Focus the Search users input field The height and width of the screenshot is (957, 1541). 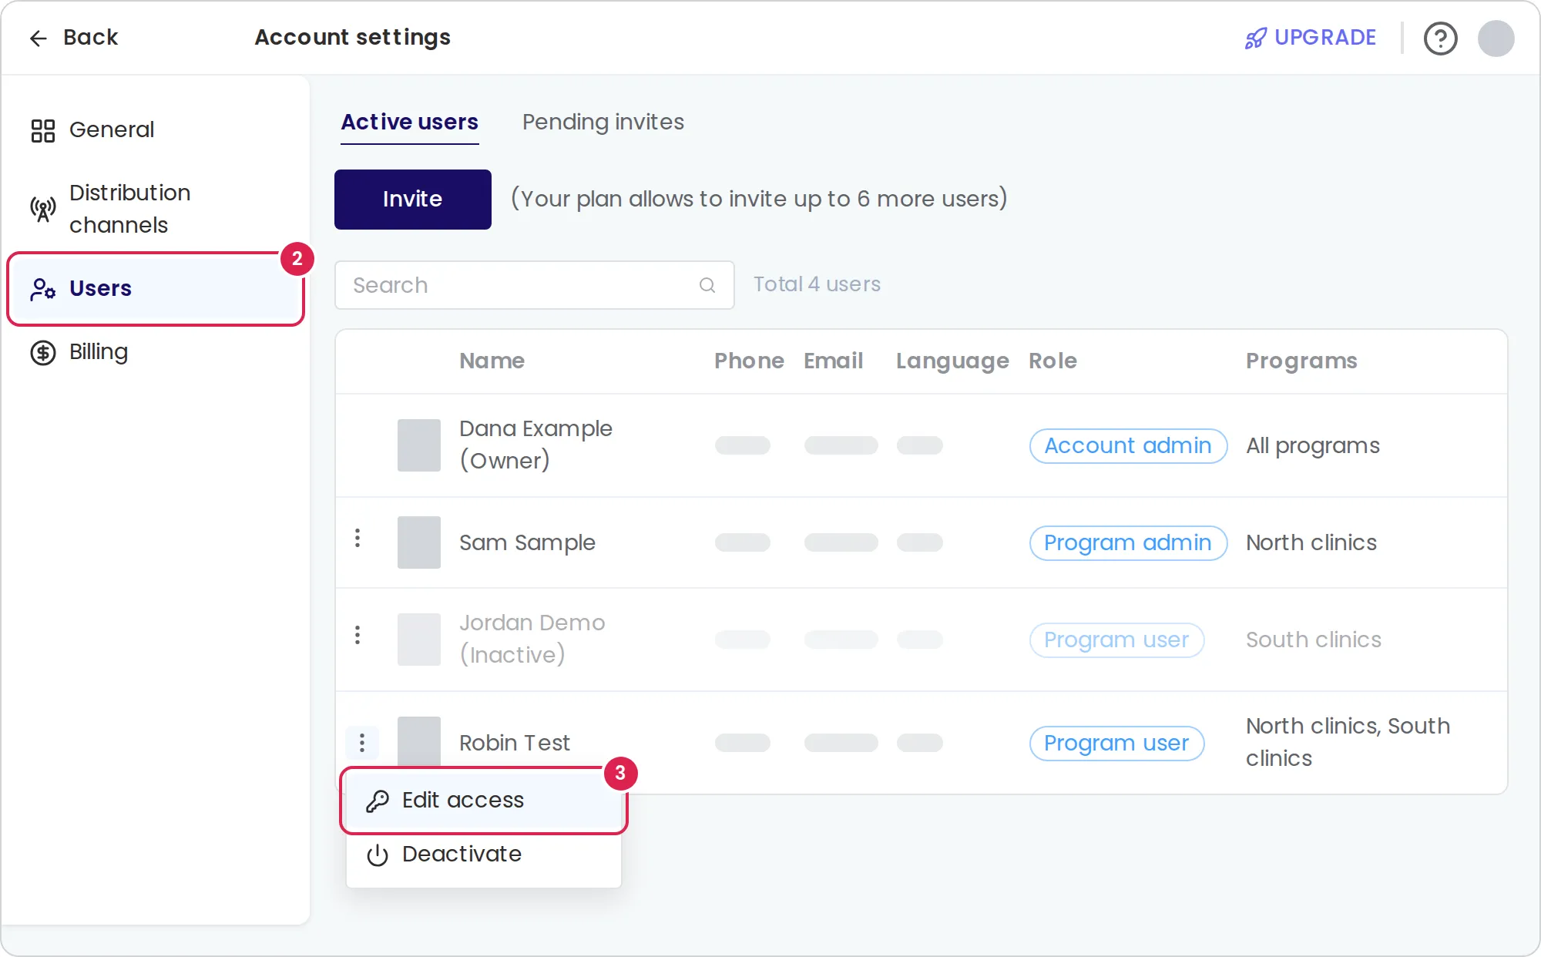[x=534, y=285]
